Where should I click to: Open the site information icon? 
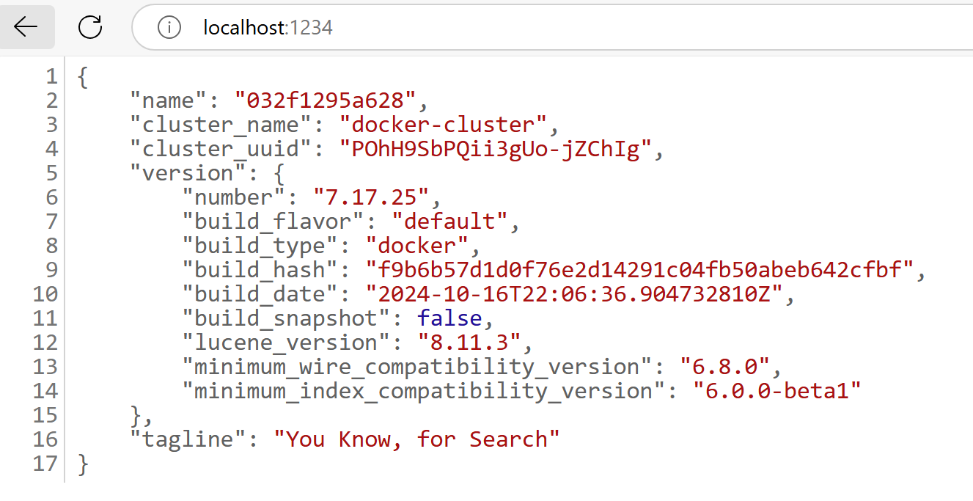(x=169, y=28)
